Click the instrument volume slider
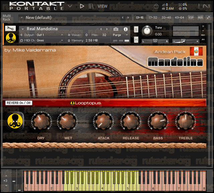The height and width of the screenshot is (193, 214). (x=186, y=41)
